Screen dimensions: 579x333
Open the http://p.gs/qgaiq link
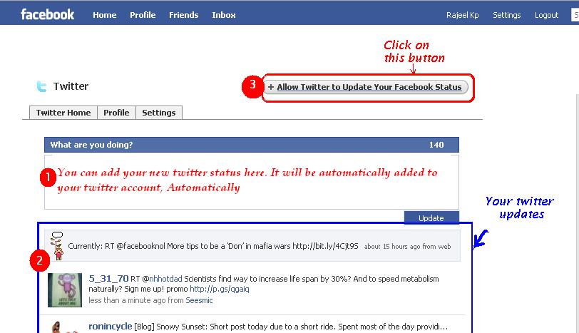pyautogui.click(x=220, y=289)
